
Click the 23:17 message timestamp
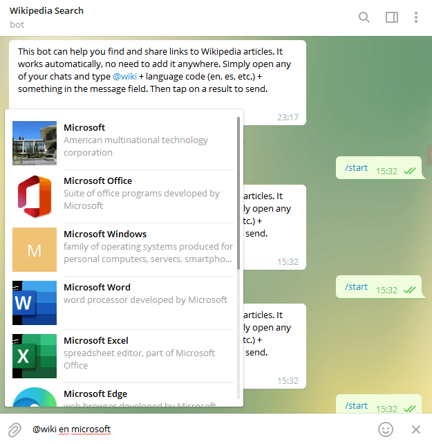288,118
